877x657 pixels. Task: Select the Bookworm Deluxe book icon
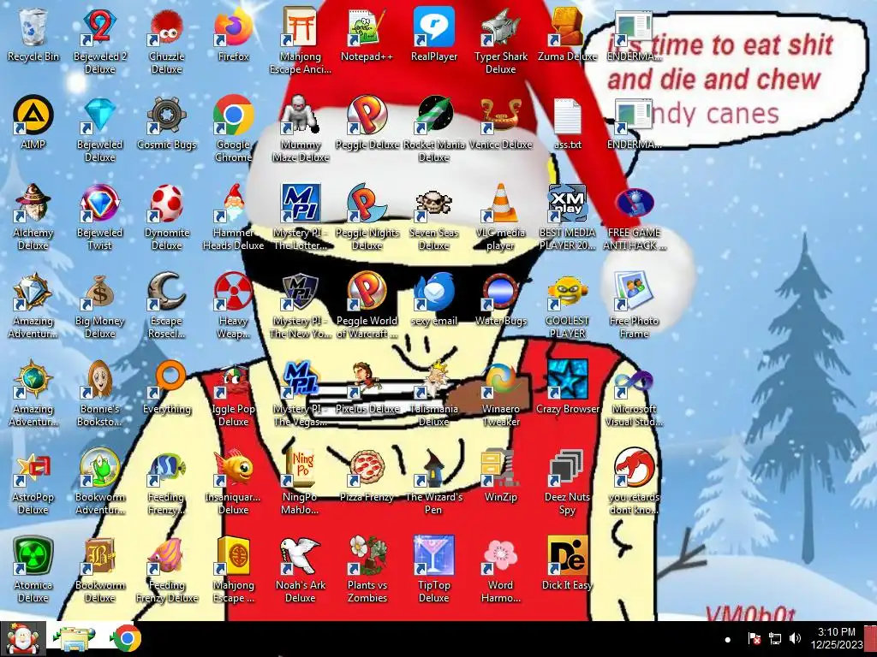99,556
